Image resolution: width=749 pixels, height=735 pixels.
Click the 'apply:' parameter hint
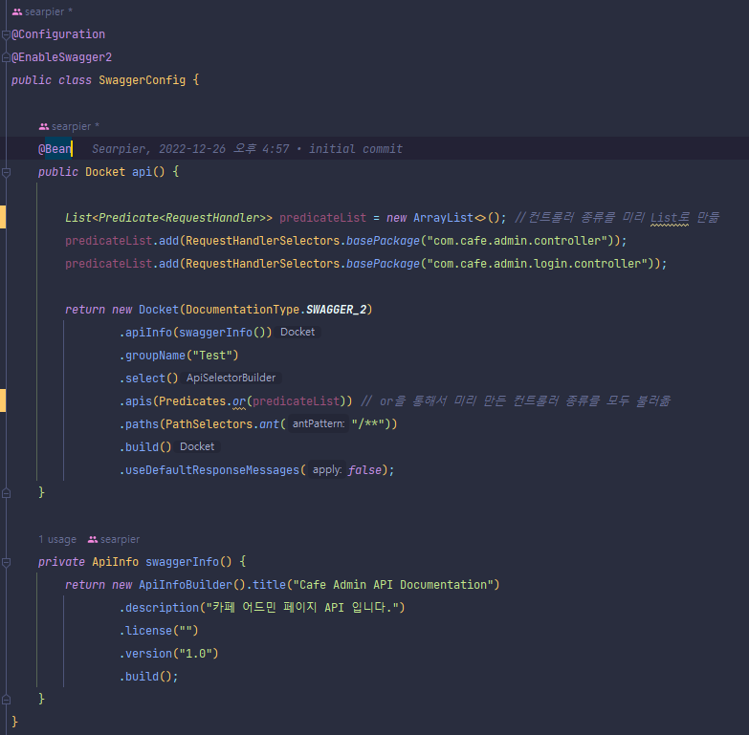click(327, 470)
